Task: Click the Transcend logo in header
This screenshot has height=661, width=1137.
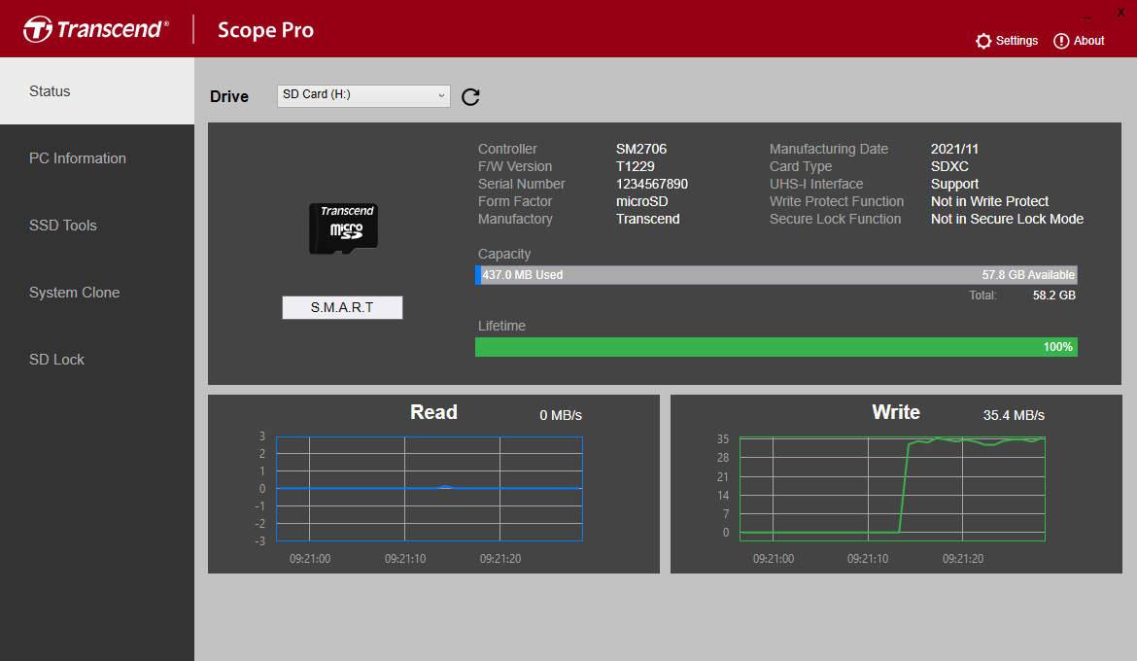Action: click(95, 29)
